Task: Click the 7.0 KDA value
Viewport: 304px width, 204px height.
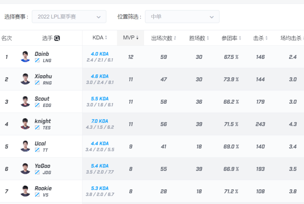Action: pyautogui.click(x=100, y=121)
